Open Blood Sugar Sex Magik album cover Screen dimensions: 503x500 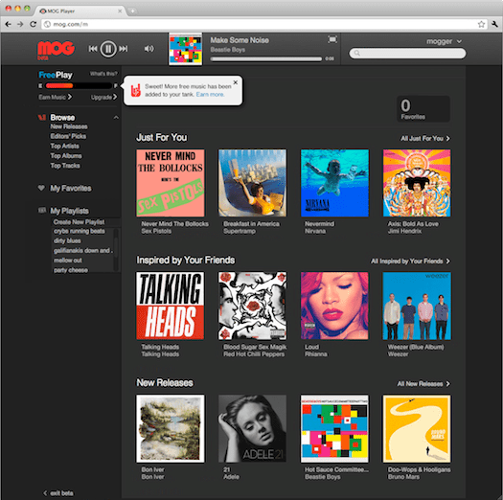point(253,306)
